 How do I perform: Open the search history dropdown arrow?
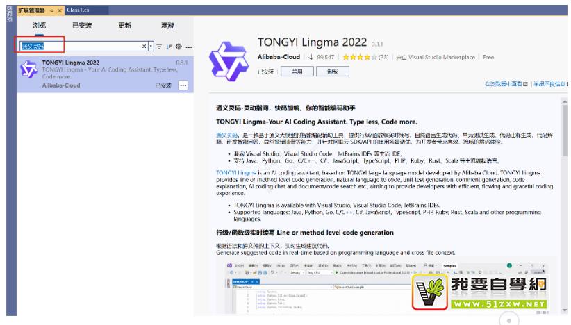click(151, 47)
